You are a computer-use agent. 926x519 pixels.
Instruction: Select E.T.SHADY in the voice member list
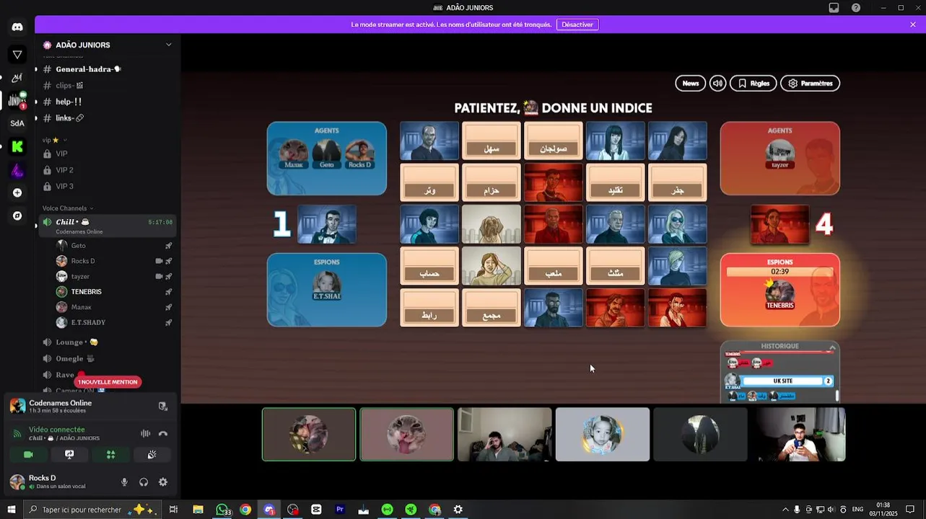115,323
